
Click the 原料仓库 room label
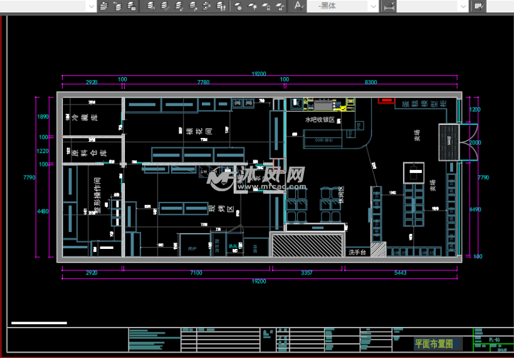coord(90,152)
